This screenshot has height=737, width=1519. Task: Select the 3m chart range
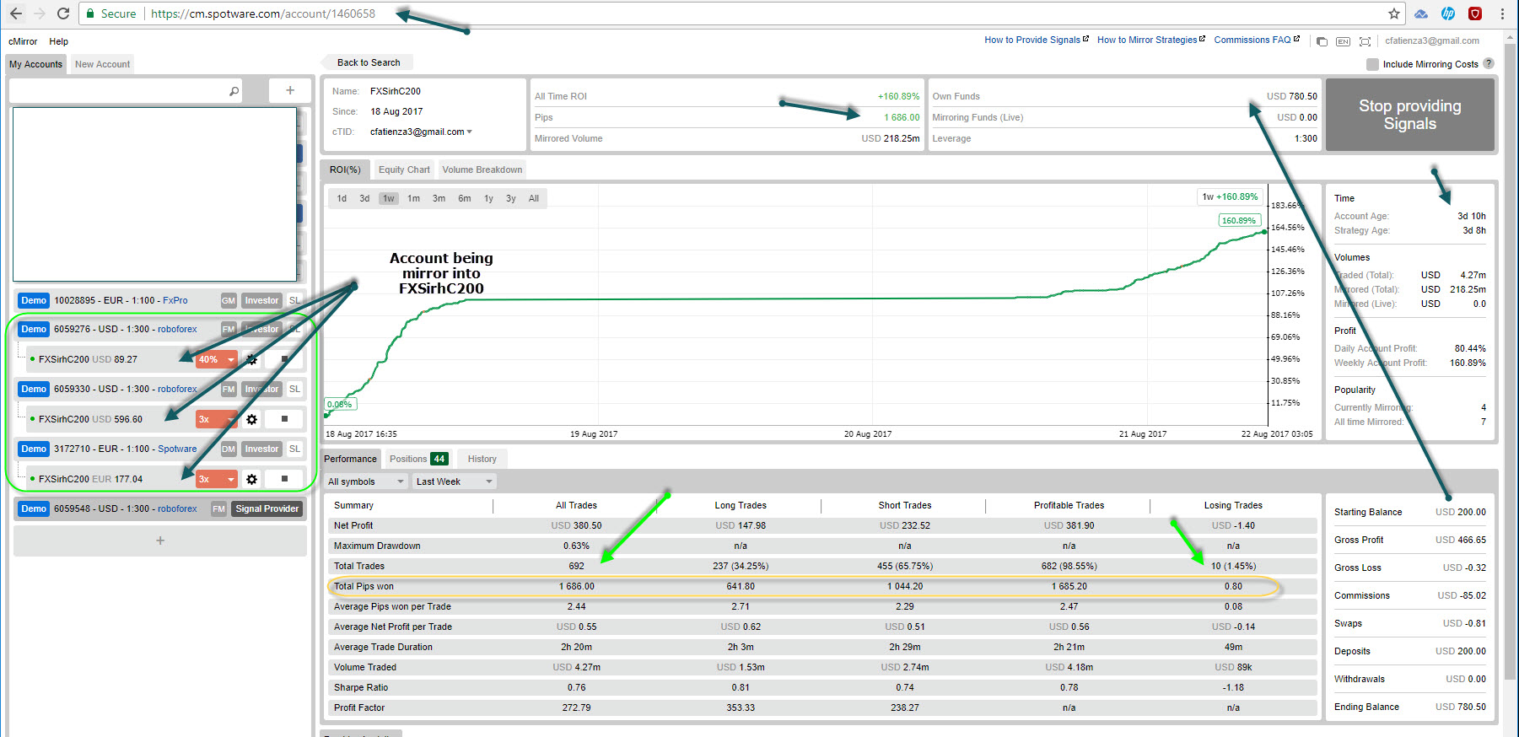click(439, 198)
